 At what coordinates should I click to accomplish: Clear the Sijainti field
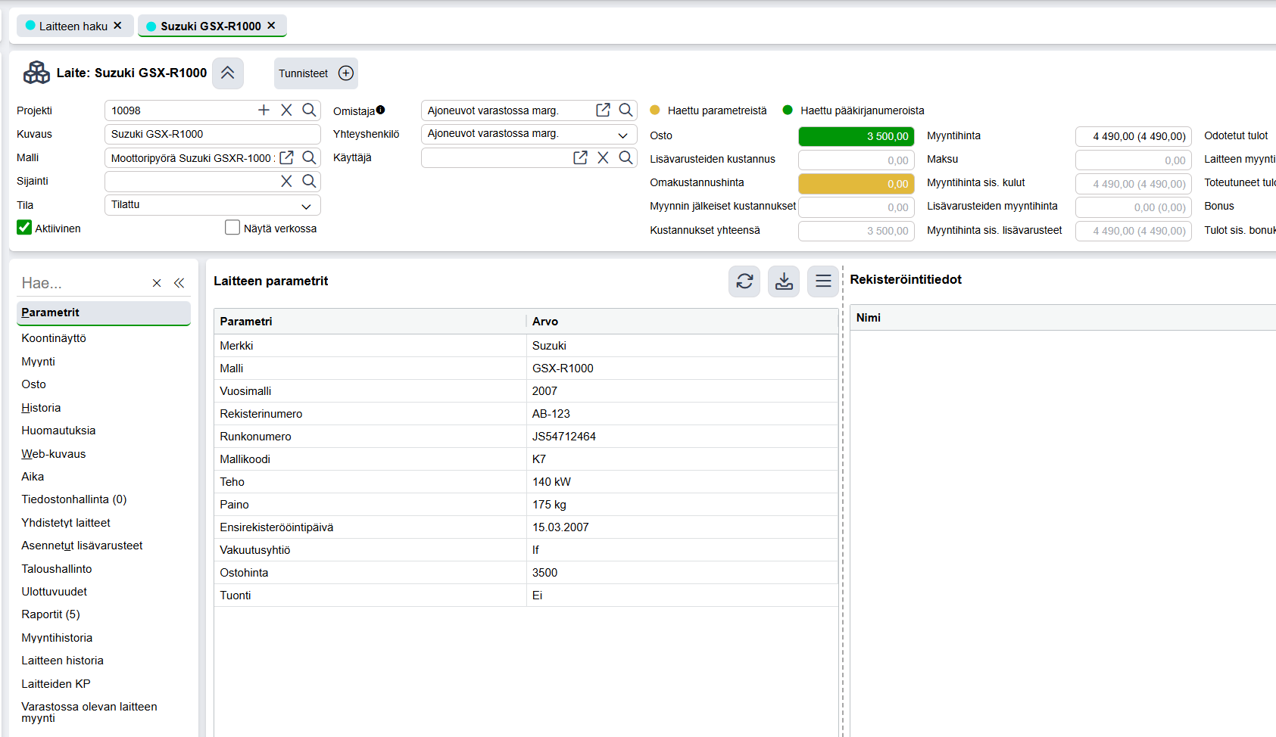pos(286,181)
